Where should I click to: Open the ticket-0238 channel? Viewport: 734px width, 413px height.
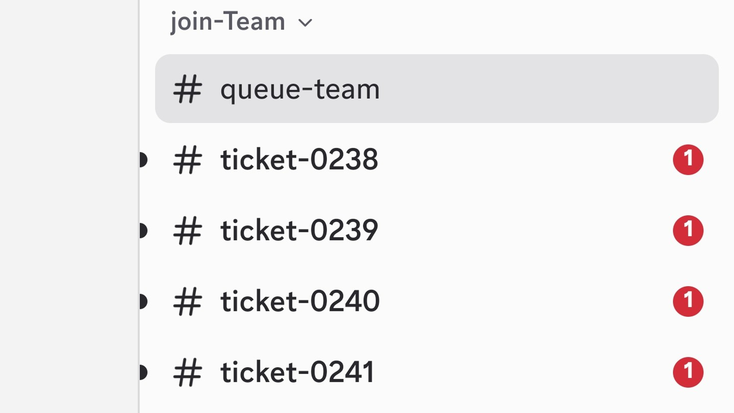click(437, 159)
